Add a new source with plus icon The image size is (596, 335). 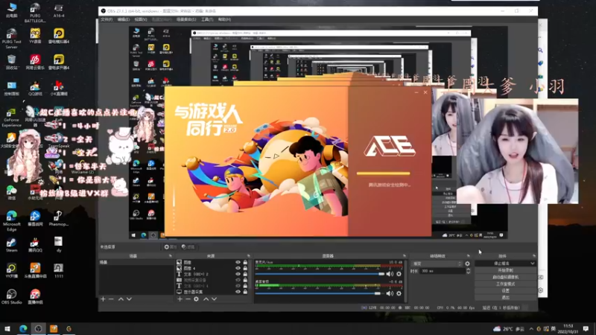pyautogui.click(x=180, y=299)
